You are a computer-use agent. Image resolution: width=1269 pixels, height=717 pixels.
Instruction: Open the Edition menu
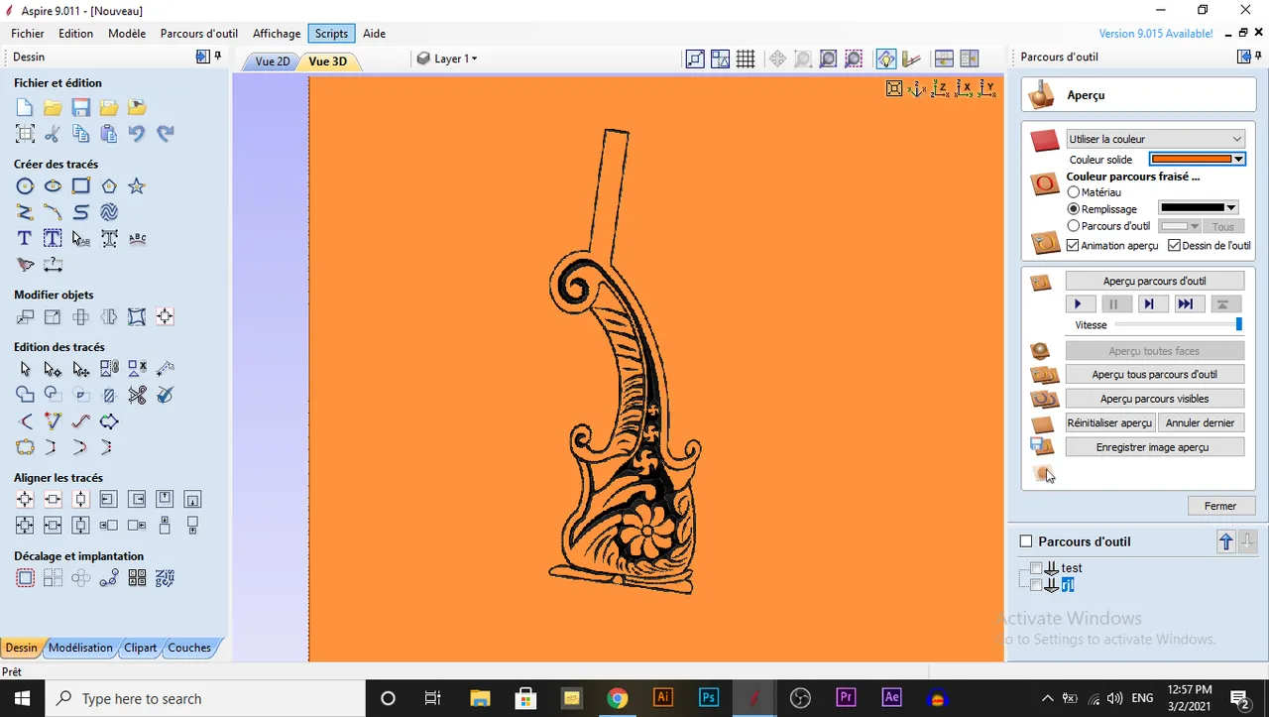click(75, 33)
